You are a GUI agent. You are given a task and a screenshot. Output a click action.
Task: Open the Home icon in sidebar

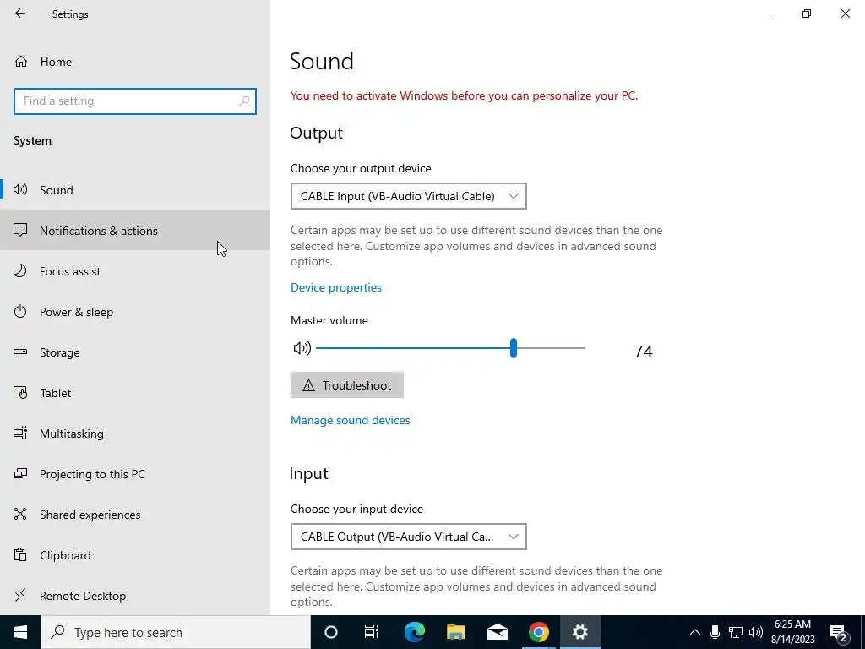tap(21, 61)
